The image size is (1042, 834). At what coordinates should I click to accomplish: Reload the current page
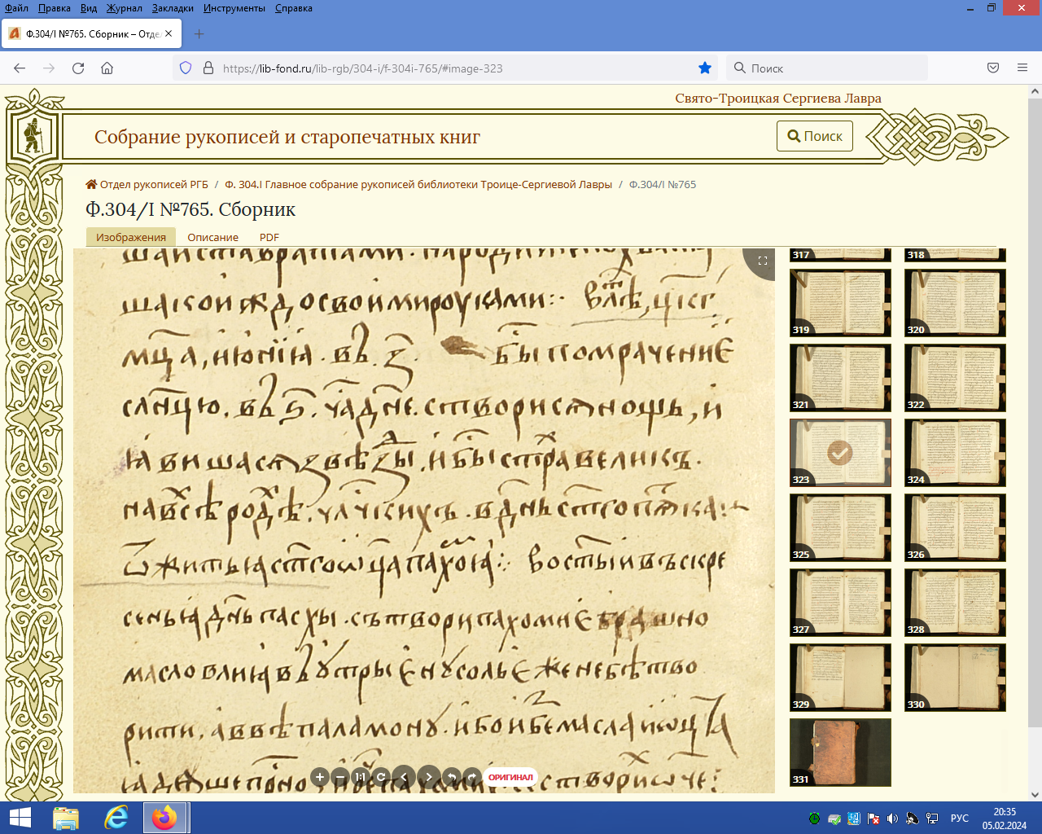point(78,68)
